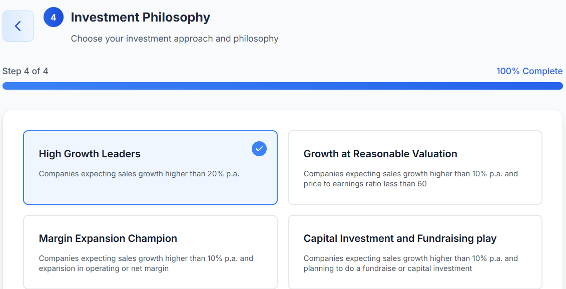This screenshot has height=289, width=566.
Task: Click the blue step number 4 badge
Action: click(54, 18)
